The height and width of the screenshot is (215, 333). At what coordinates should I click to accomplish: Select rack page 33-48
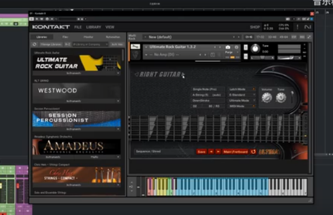pyautogui.click(x=272, y=37)
